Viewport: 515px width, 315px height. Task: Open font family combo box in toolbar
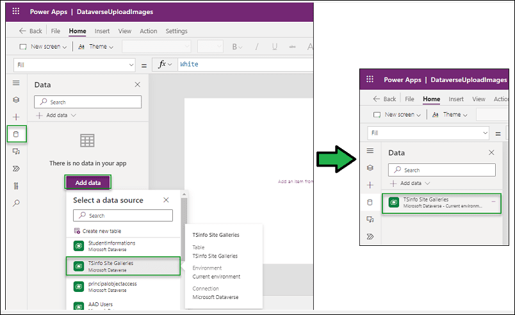156,46
